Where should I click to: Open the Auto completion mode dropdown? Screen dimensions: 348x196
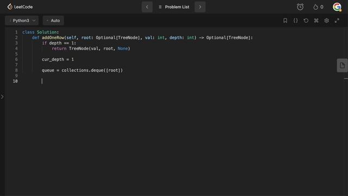click(x=53, y=21)
